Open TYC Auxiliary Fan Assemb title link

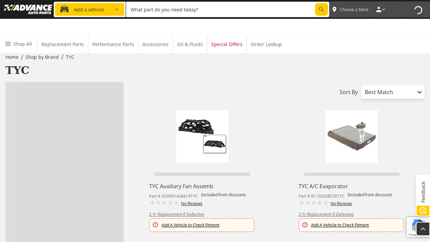coord(181,186)
